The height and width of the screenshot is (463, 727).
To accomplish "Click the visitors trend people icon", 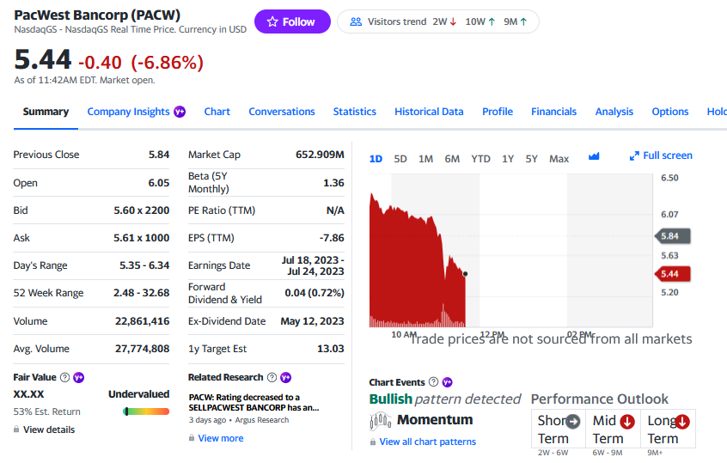I will [x=356, y=21].
